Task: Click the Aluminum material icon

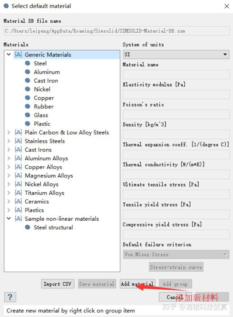Action: coord(28,72)
